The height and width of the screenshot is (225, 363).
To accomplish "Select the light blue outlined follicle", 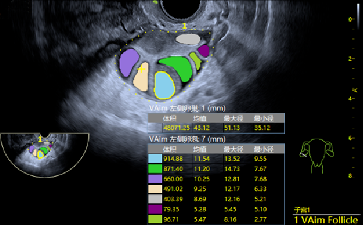I will [x=164, y=85].
